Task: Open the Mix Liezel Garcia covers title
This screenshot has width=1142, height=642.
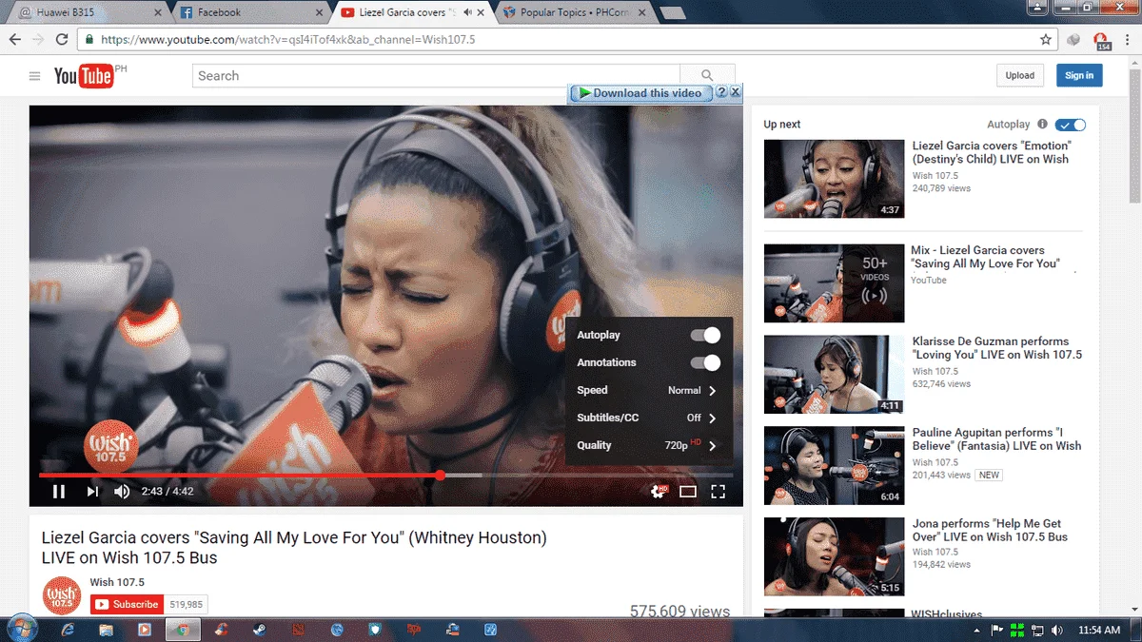Action: (x=985, y=257)
